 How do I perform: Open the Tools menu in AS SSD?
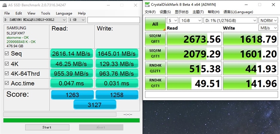pos(45,13)
